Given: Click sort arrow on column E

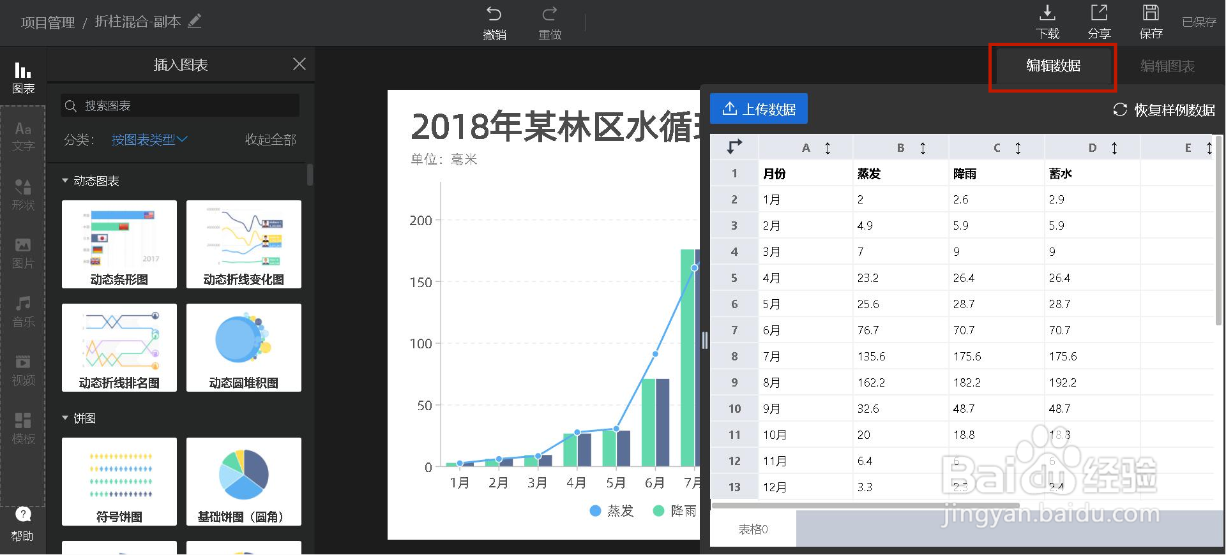Looking at the screenshot, I should click(x=1209, y=148).
